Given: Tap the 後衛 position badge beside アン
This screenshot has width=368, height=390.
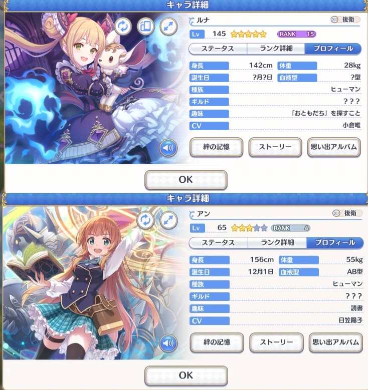Looking at the screenshot, I should pos(347,213).
